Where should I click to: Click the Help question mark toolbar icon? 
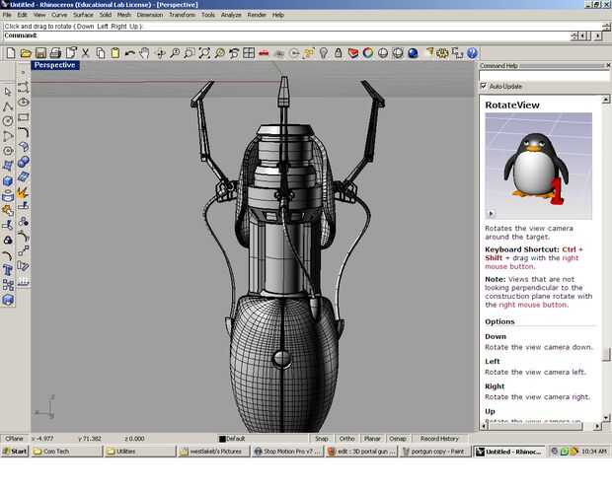[472, 52]
